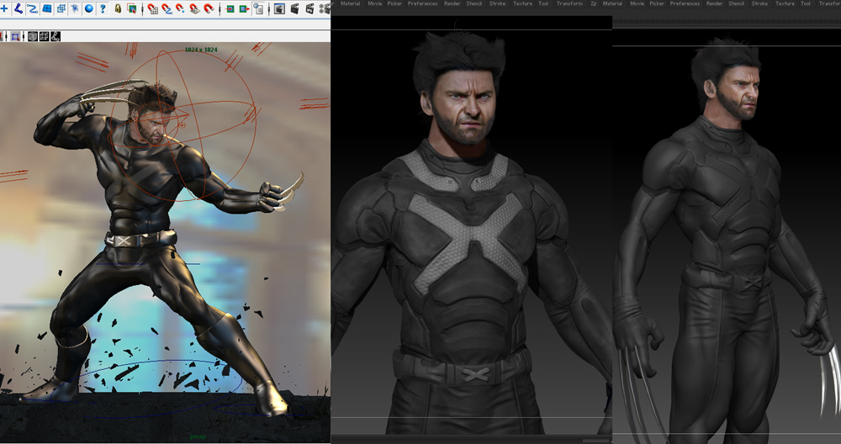841x444 pixels.
Task: Enable the snap to points magnet
Action: 180,8
